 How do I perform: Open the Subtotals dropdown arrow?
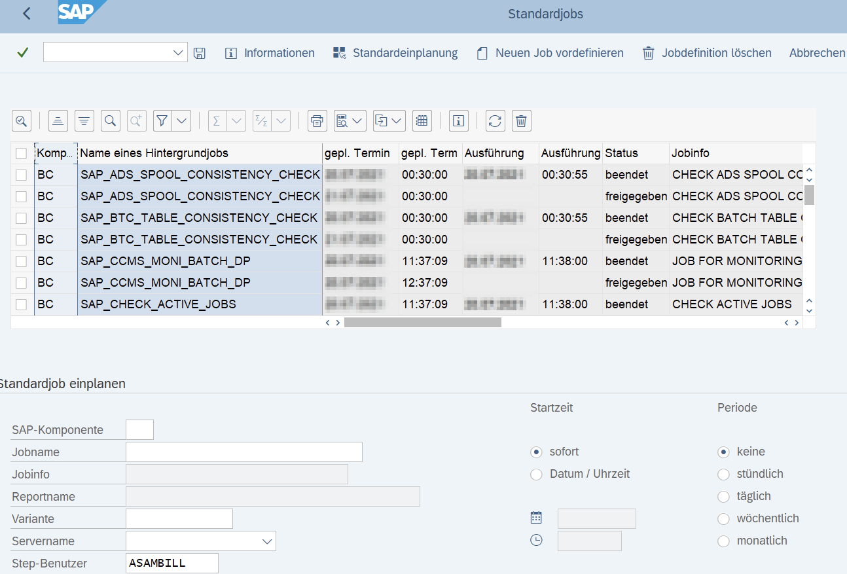[x=281, y=120]
